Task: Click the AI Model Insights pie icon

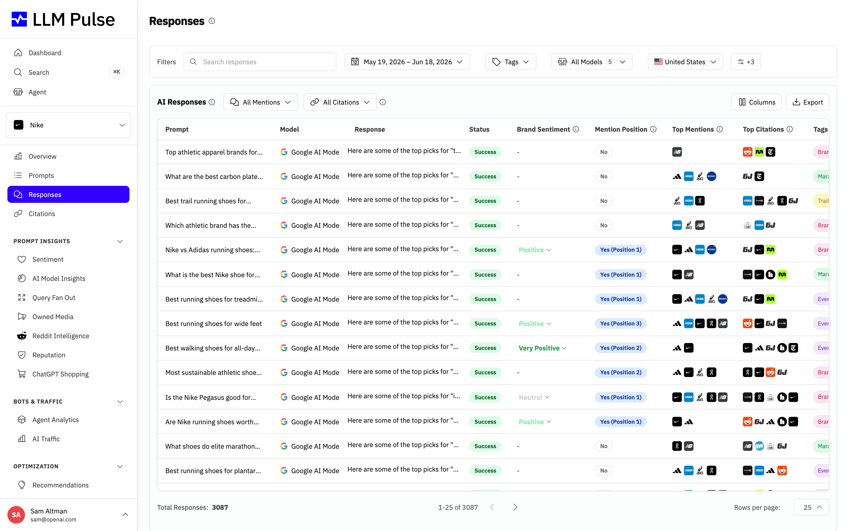Action: (22, 278)
